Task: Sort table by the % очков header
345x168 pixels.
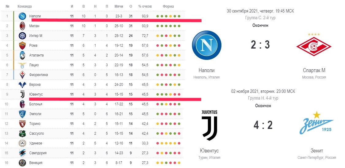Action: coord(145,6)
